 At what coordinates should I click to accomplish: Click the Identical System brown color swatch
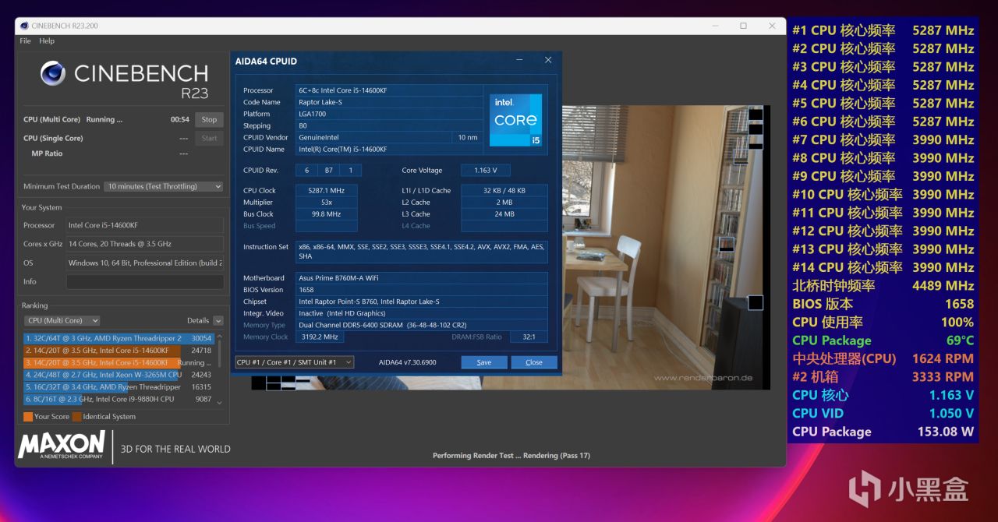click(x=76, y=417)
